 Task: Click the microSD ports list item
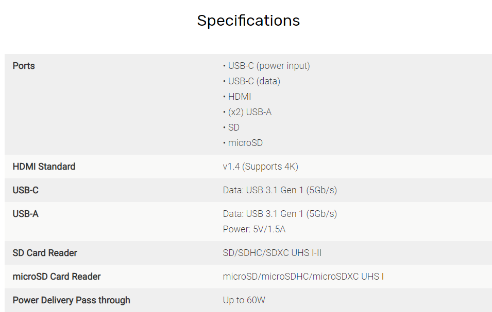pos(245,143)
